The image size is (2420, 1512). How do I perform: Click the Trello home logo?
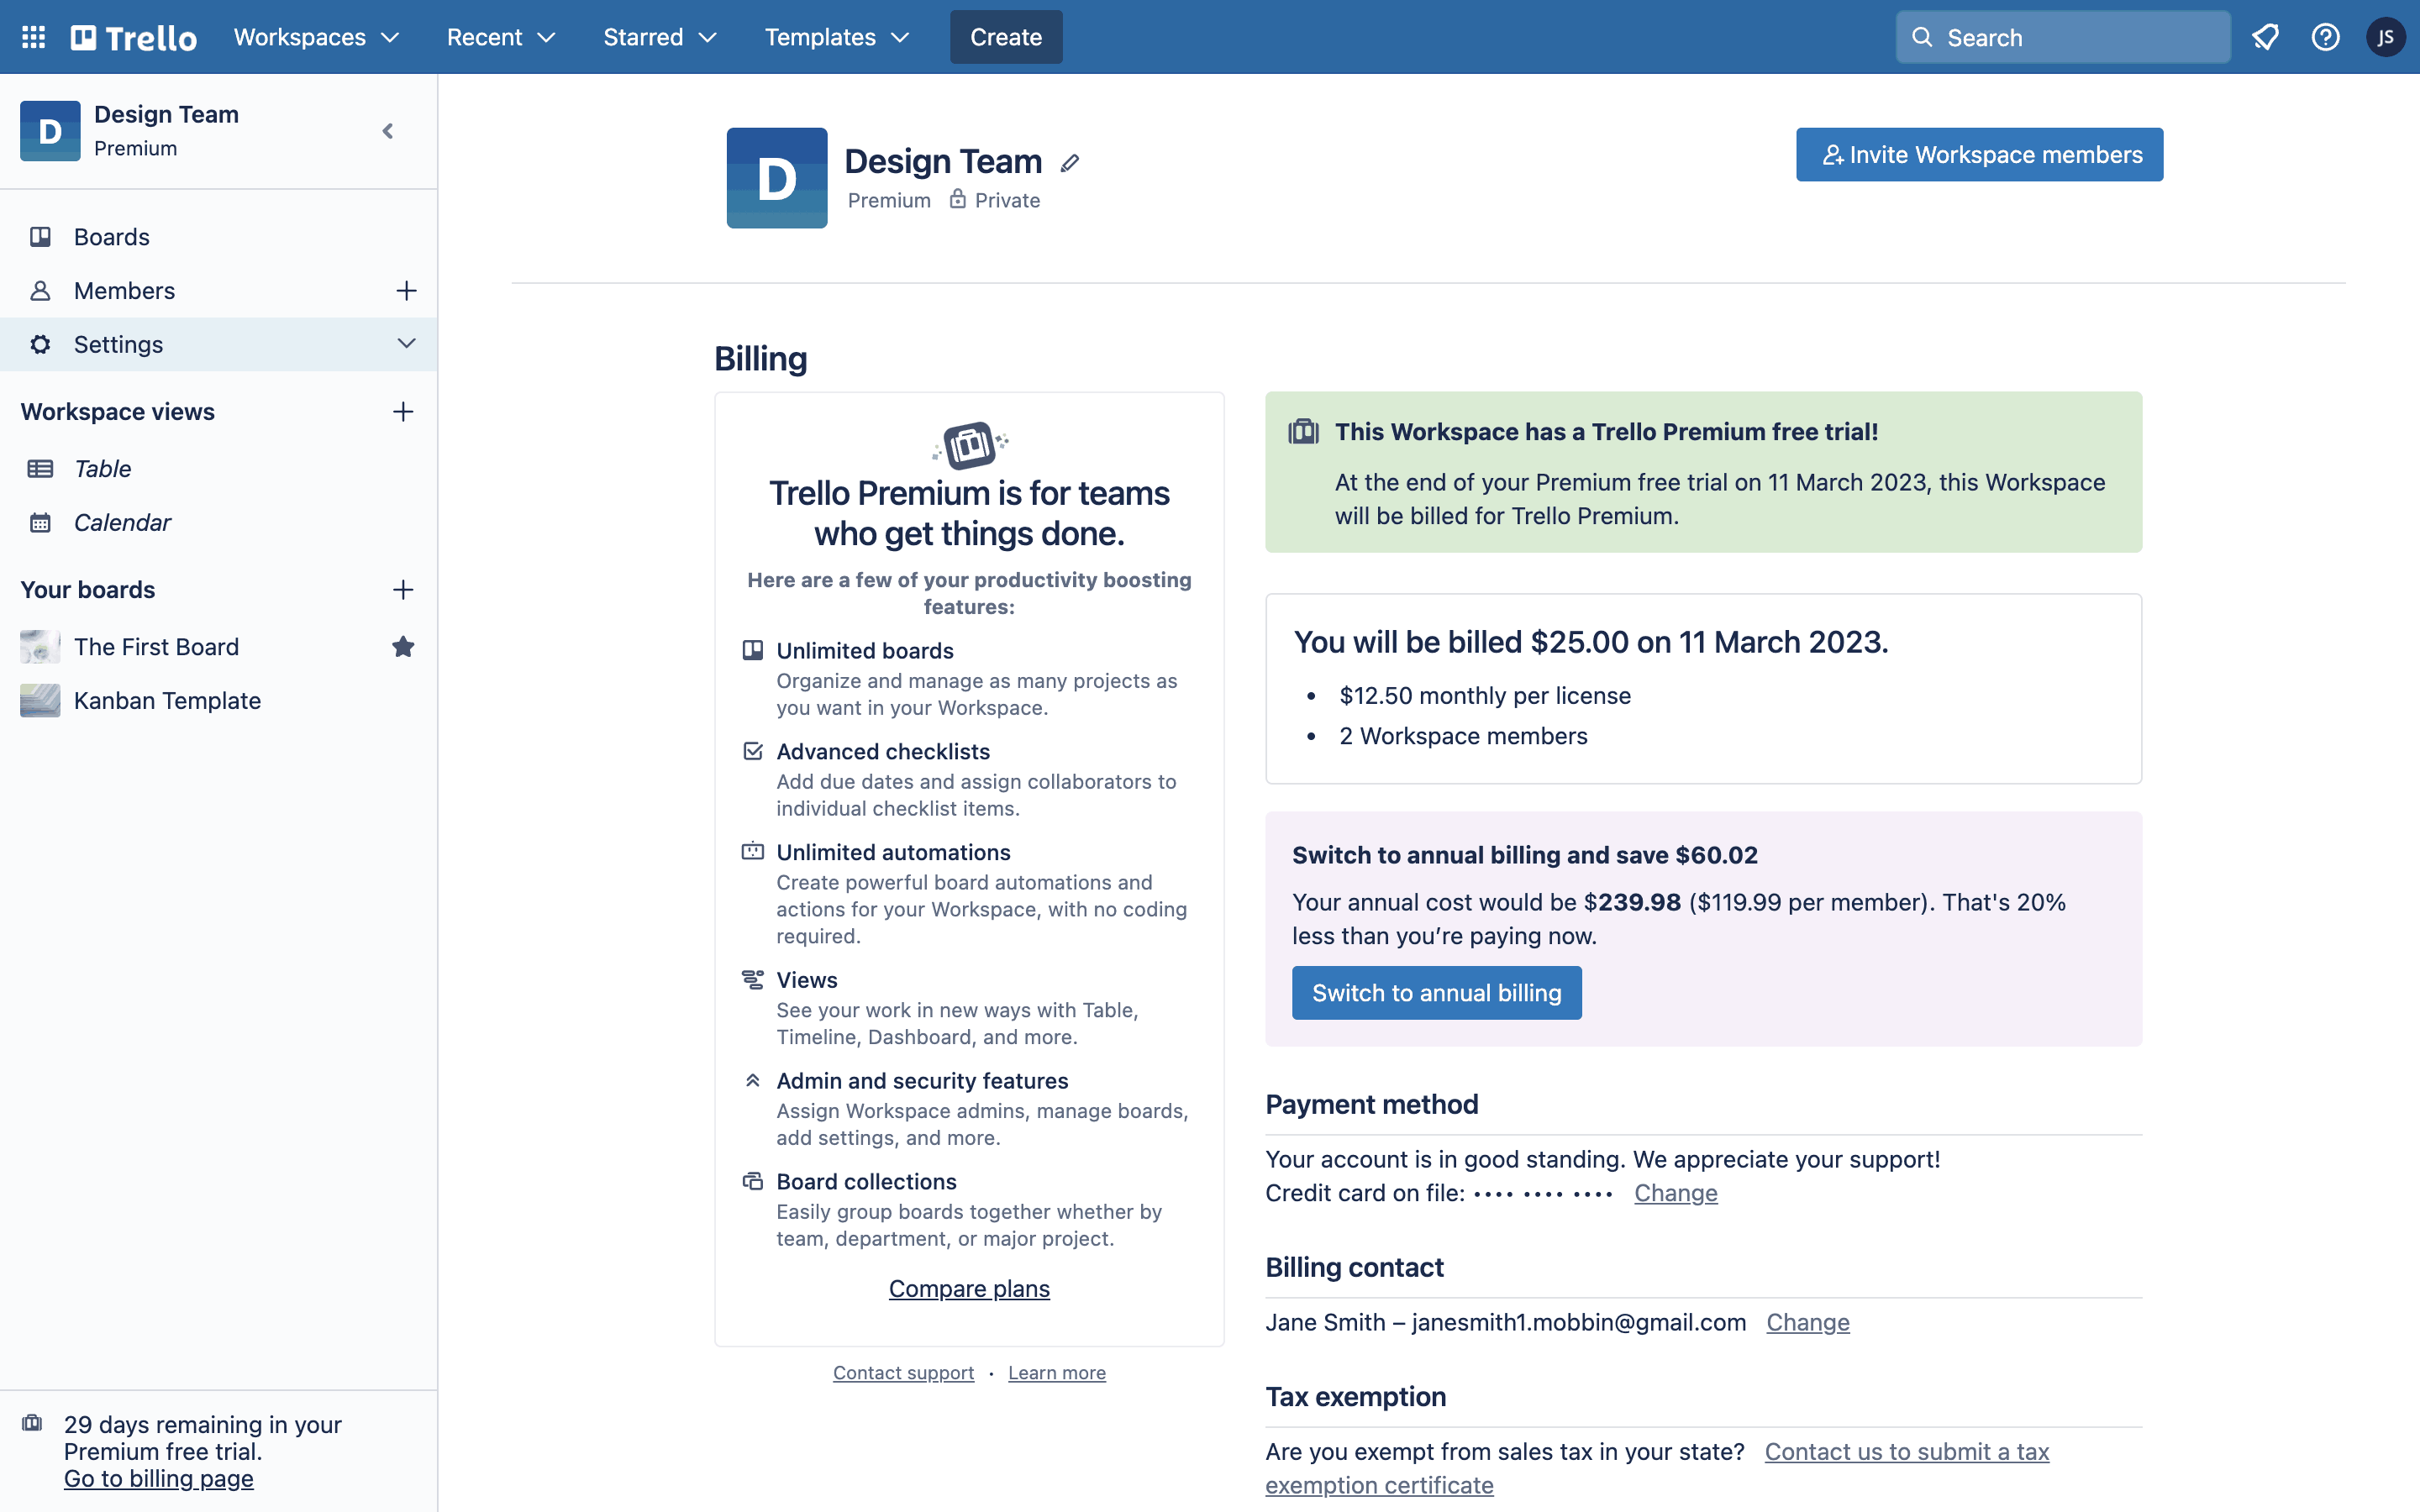(x=132, y=36)
